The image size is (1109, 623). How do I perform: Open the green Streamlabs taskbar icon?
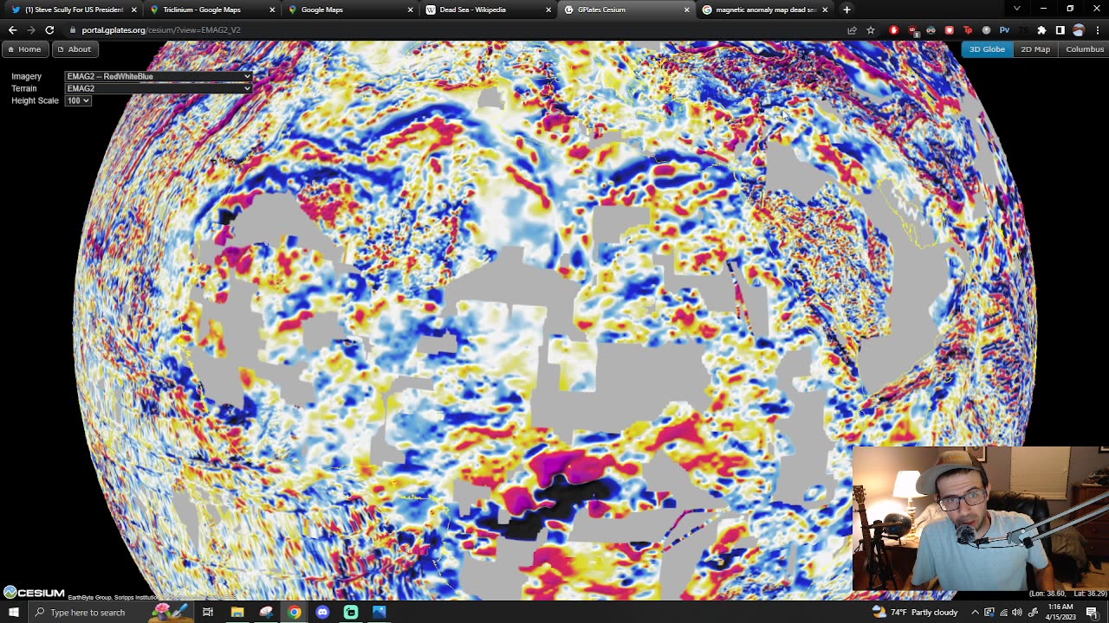click(x=351, y=613)
